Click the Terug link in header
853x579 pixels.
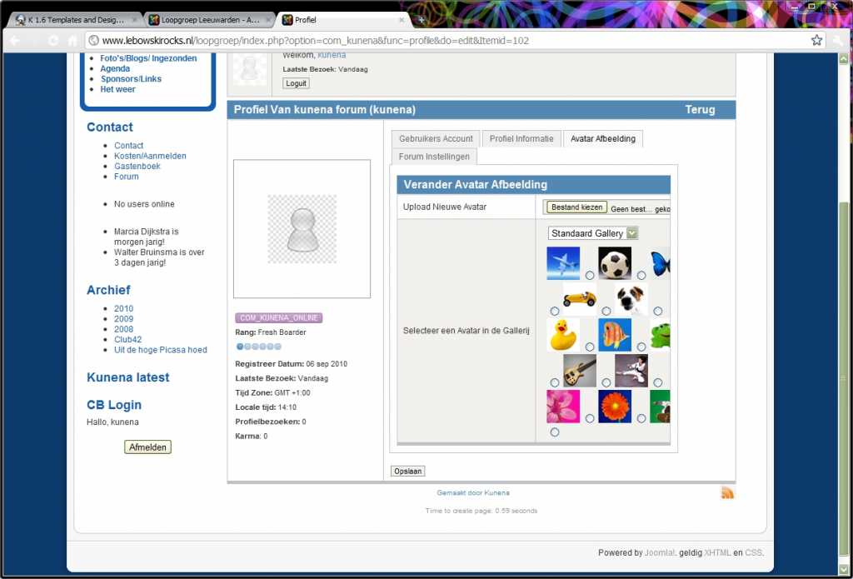(700, 110)
